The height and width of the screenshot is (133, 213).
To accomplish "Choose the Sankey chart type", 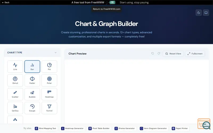I will [x=15, y=108].
